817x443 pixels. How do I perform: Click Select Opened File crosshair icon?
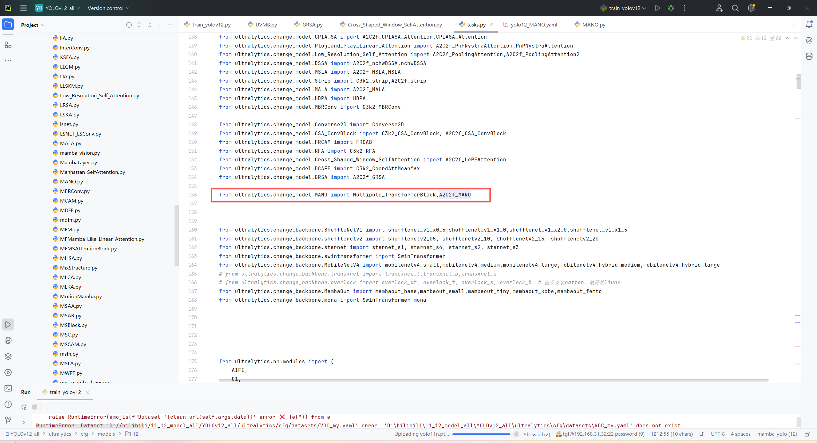[129, 25]
